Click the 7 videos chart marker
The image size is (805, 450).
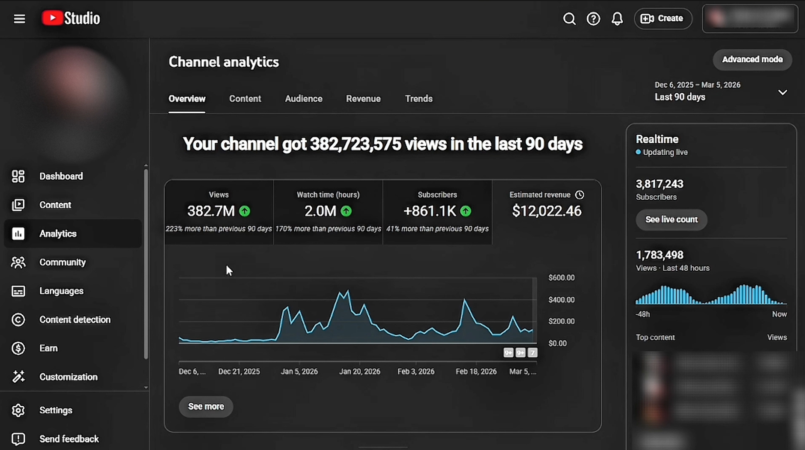point(532,353)
